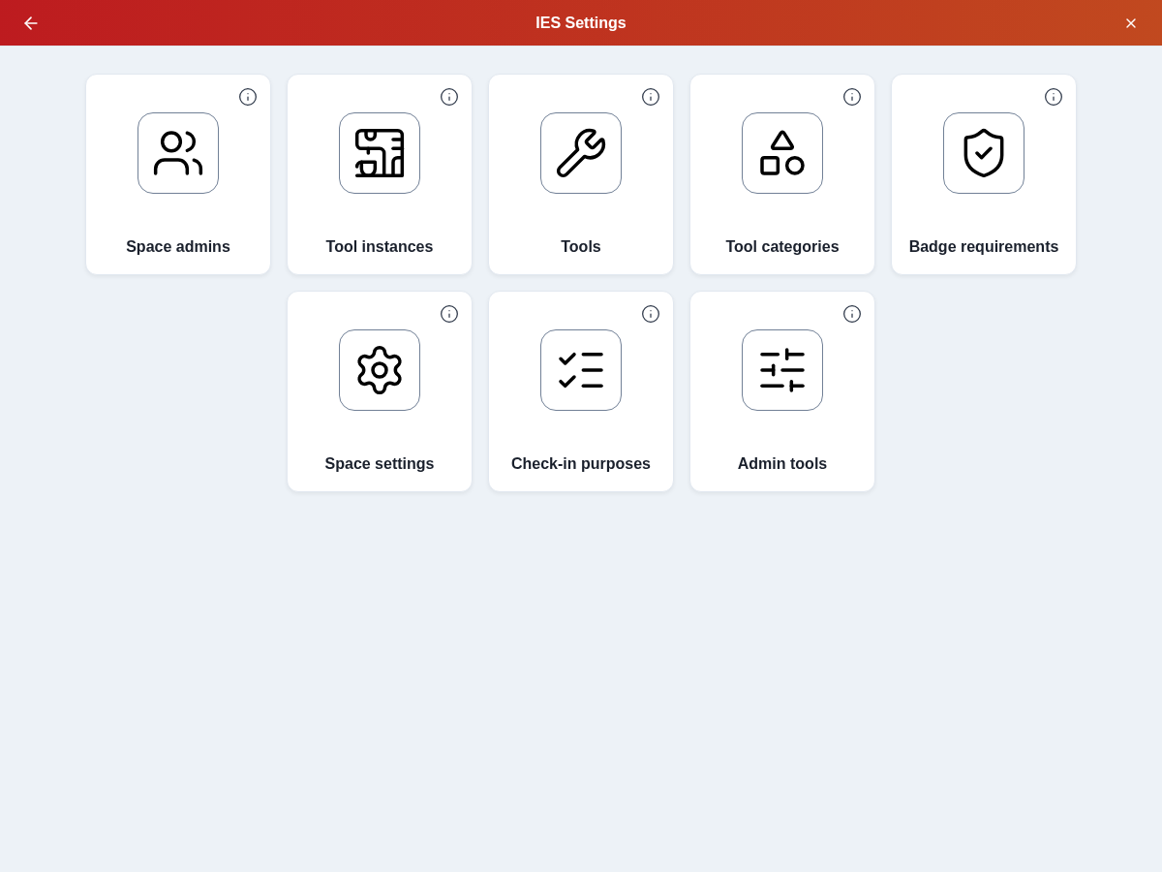Click the "Space settings" label

[x=380, y=464]
